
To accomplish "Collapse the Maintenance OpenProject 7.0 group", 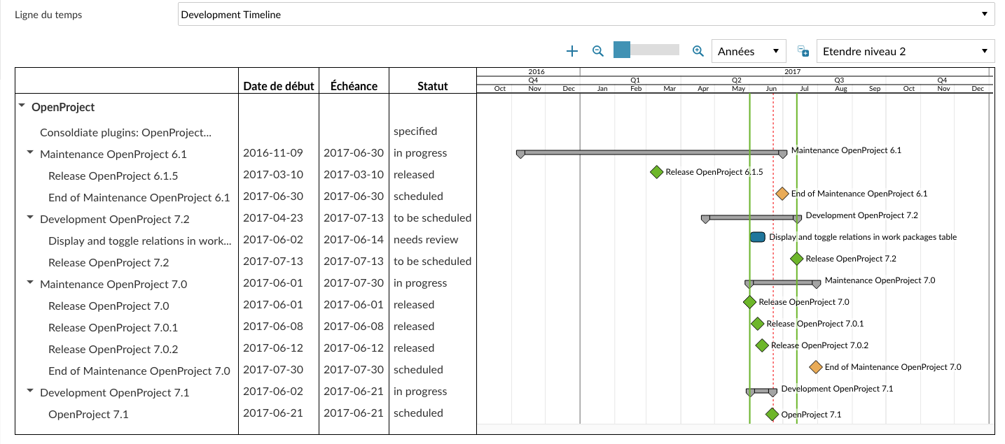I will [x=29, y=281].
